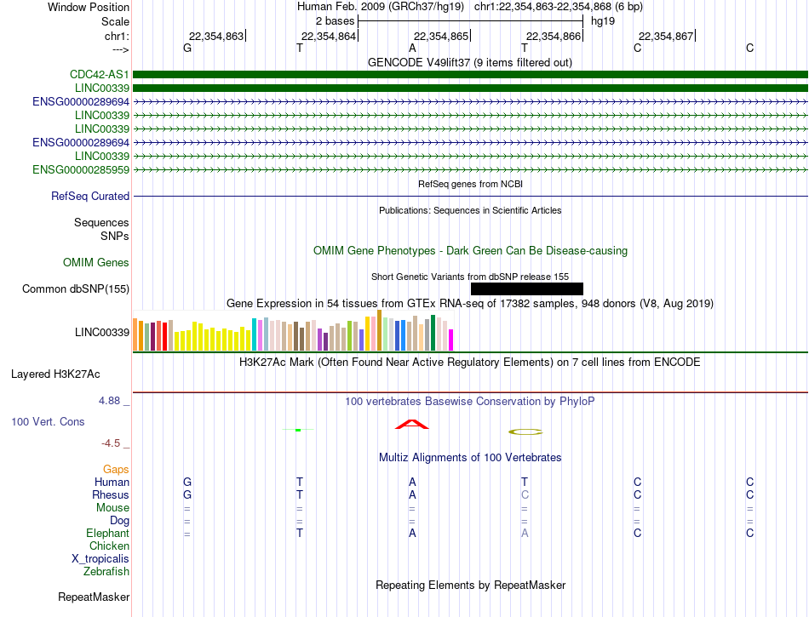
Task: Open the RepeatMasker track label
Action: 94,597
